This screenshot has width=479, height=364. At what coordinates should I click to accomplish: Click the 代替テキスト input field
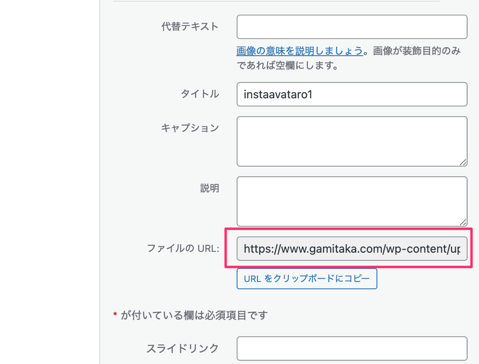coord(352,27)
